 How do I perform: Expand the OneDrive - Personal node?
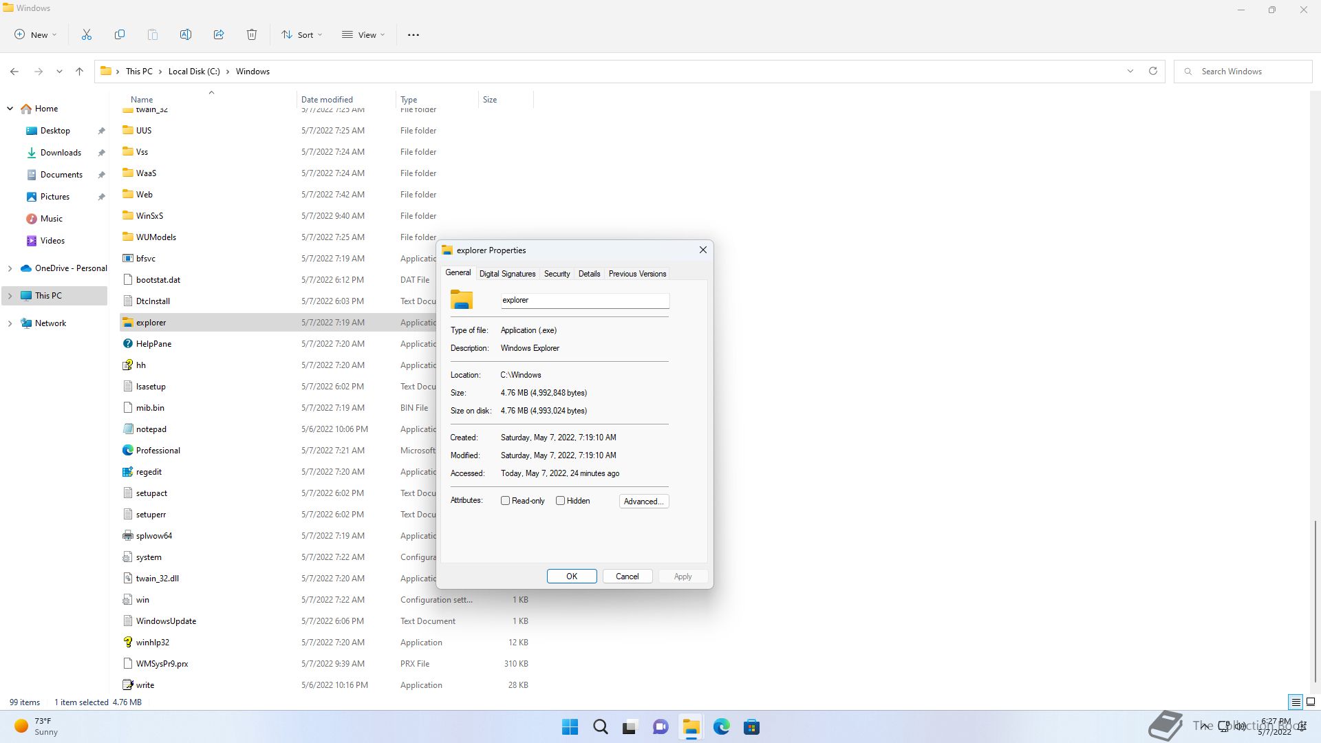tap(10, 268)
